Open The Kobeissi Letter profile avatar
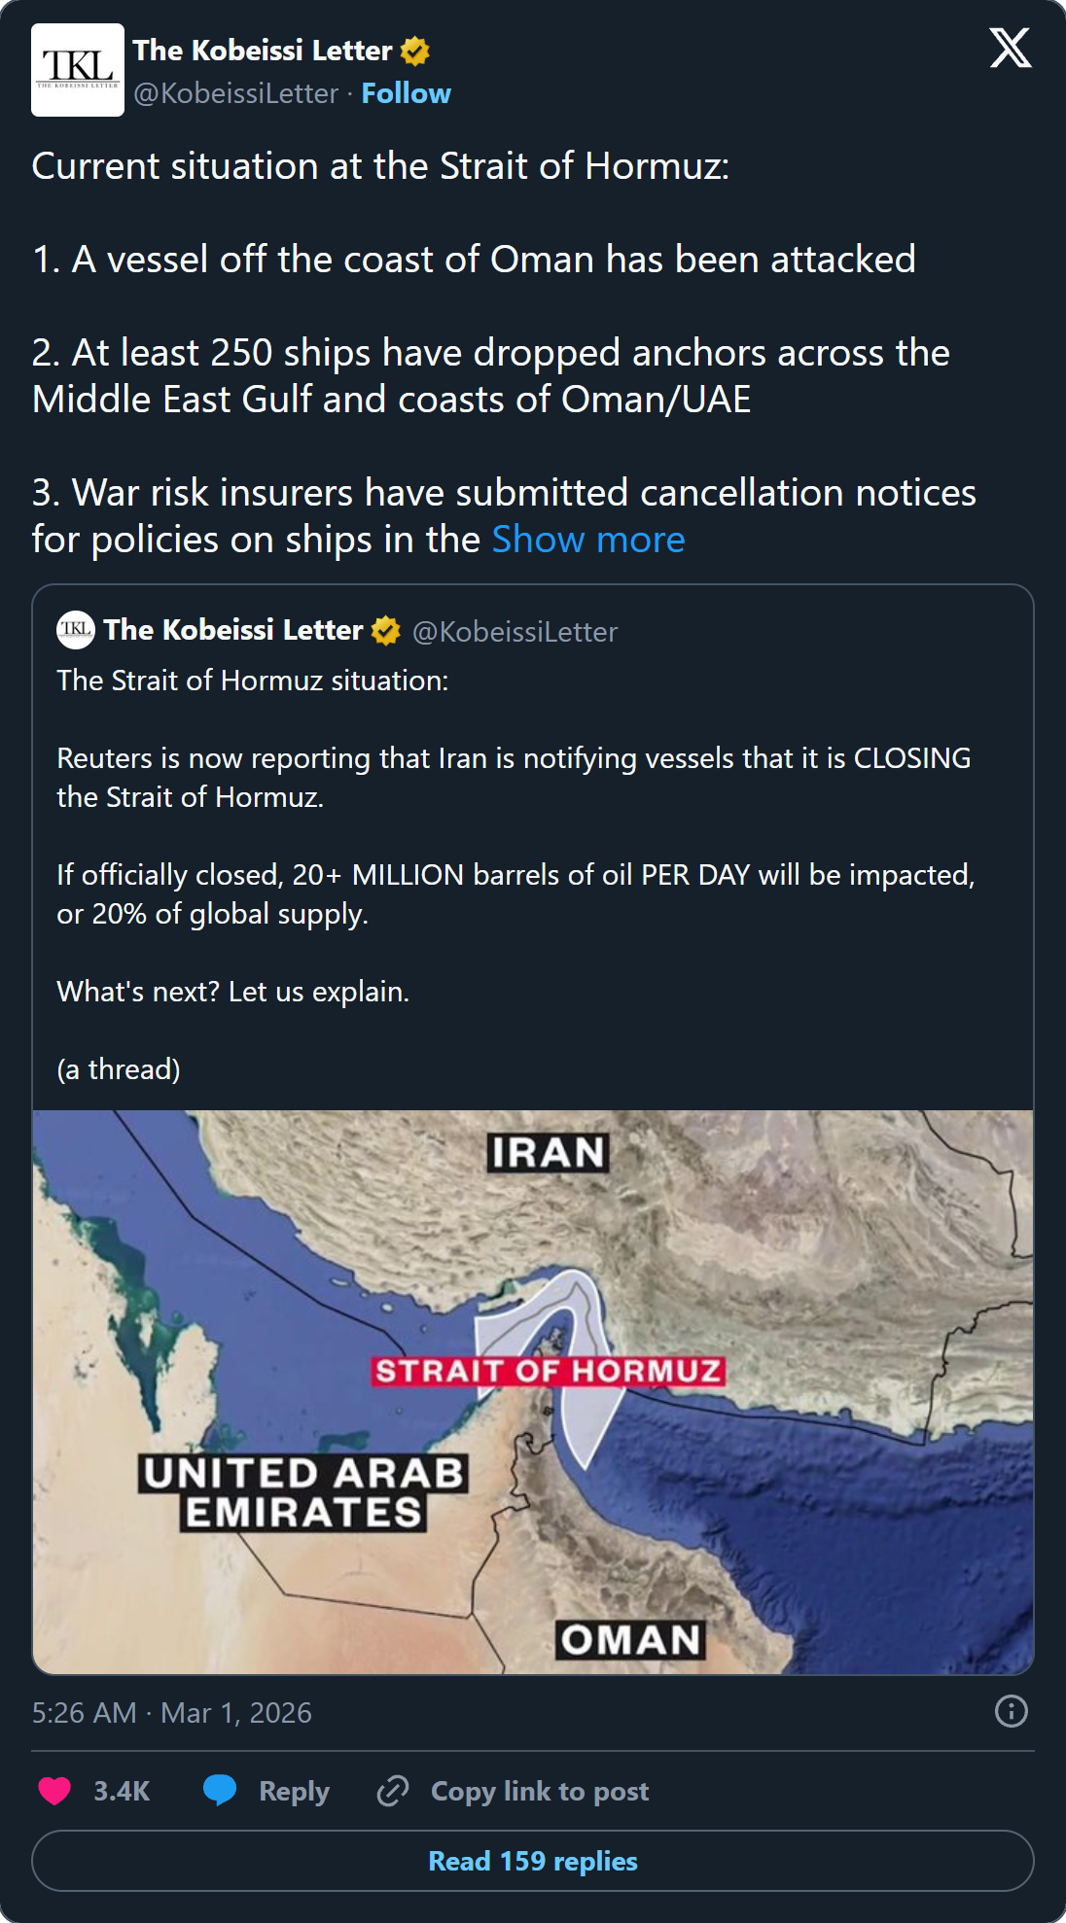This screenshot has height=1923, width=1066. tap(76, 72)
